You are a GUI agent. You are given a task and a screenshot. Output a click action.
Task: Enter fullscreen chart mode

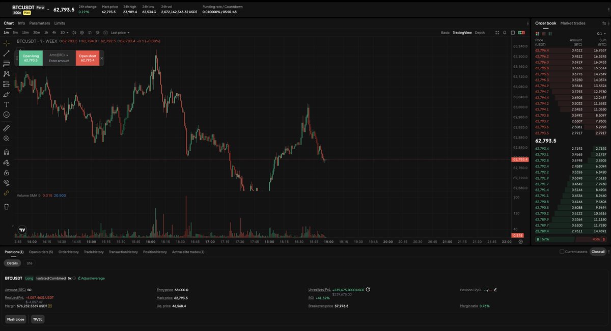(497, 33)
